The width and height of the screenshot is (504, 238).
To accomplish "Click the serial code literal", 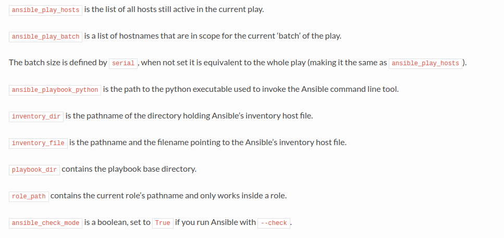I will [x=124, y=63].
